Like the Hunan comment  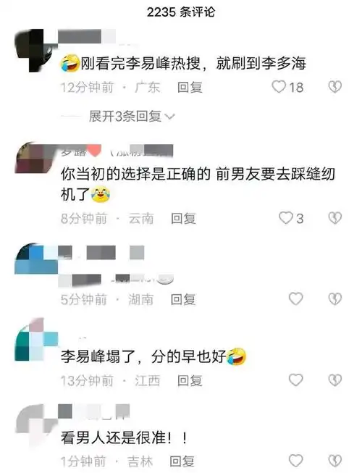pos(295,298)
